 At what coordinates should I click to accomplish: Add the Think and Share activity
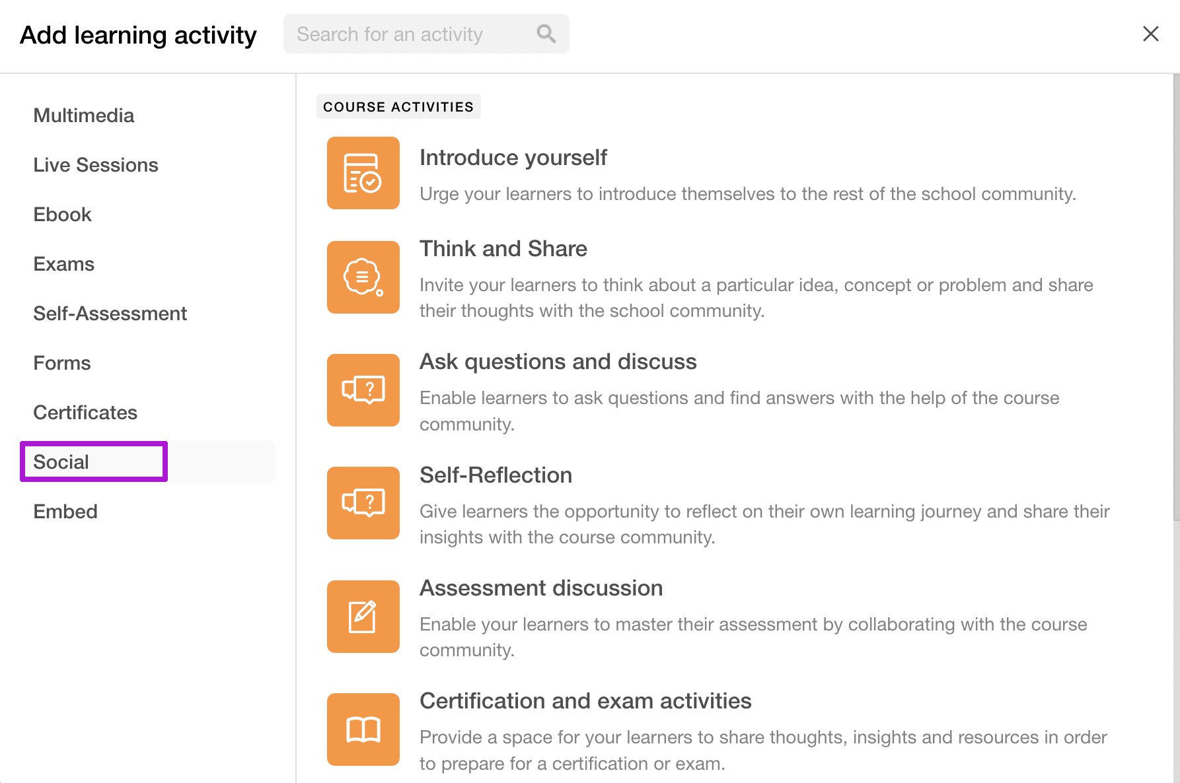click(x=503, y=249)
